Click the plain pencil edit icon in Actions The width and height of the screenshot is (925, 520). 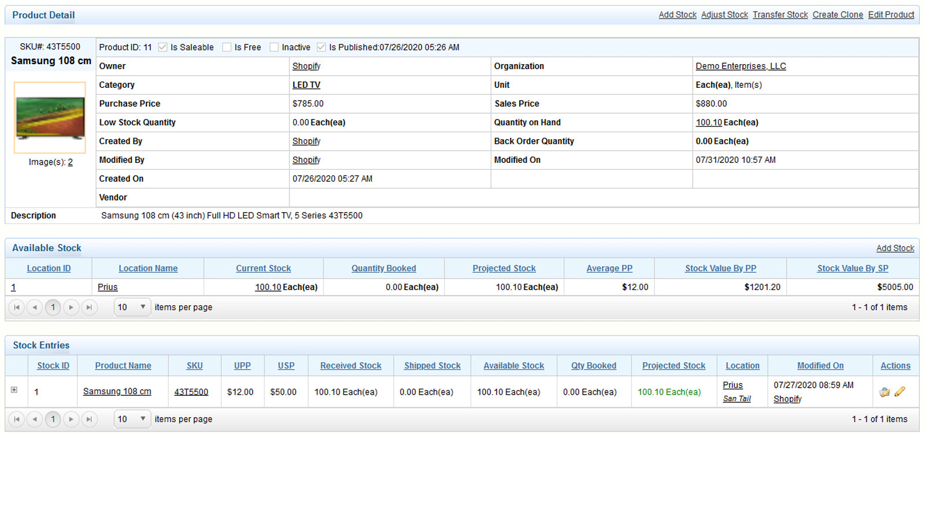(x=900, y=392)
